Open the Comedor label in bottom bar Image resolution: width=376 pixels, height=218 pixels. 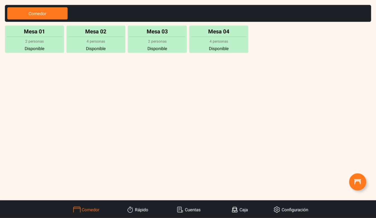click(x=91, y=210)
